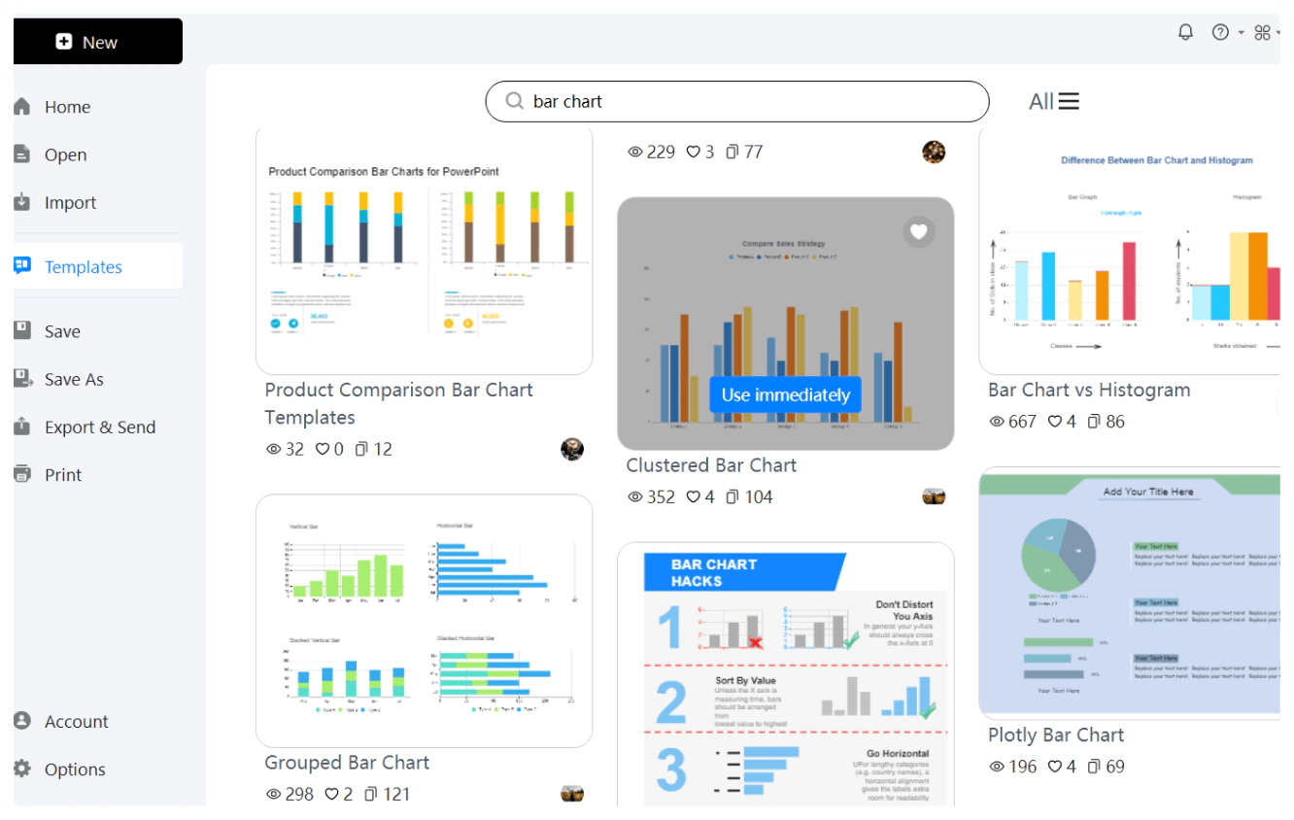Image resolution: width=1294 pixels, height=820 pixels.
Task: Click the magnifier icon in search box
Action: click(x=515, y=101)
